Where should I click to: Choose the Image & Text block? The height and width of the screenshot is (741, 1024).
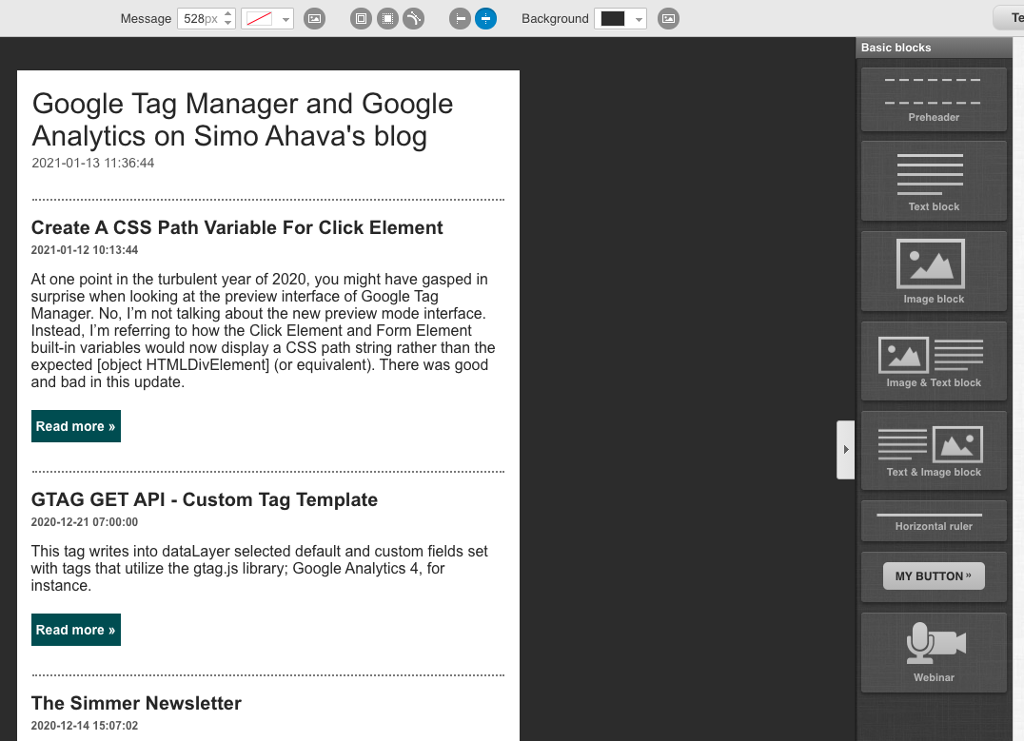[934, 361]
